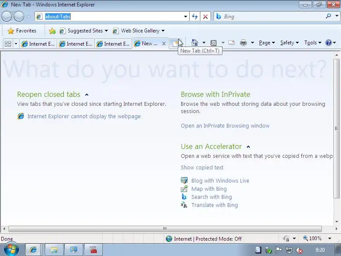Select Search with Bing accelerator
This screenshot has height=256, width=341.
point(211,197)
